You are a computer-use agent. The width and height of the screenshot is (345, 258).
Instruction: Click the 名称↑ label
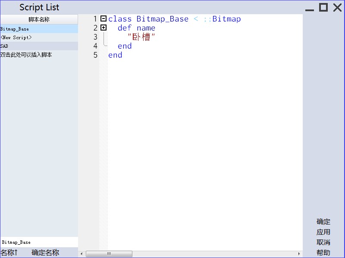pyautogui.click(x=9, y=252)
